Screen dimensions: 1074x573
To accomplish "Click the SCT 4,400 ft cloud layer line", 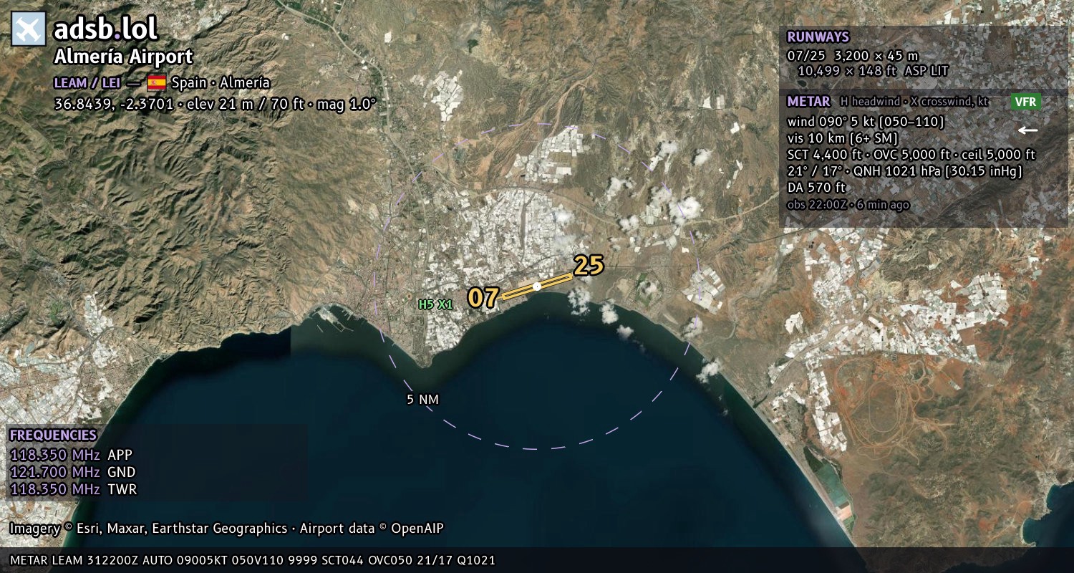I will pos(911,155).
